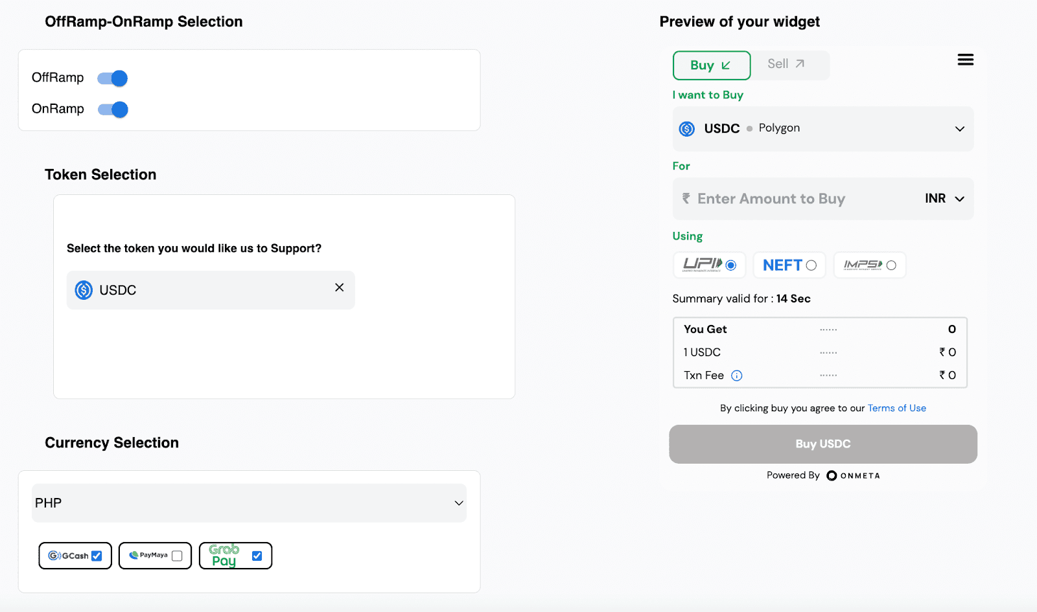Click the GrabPay payment logo
Screen dimensions: 1037x612
pyautogui.click(x=224, y=556)
